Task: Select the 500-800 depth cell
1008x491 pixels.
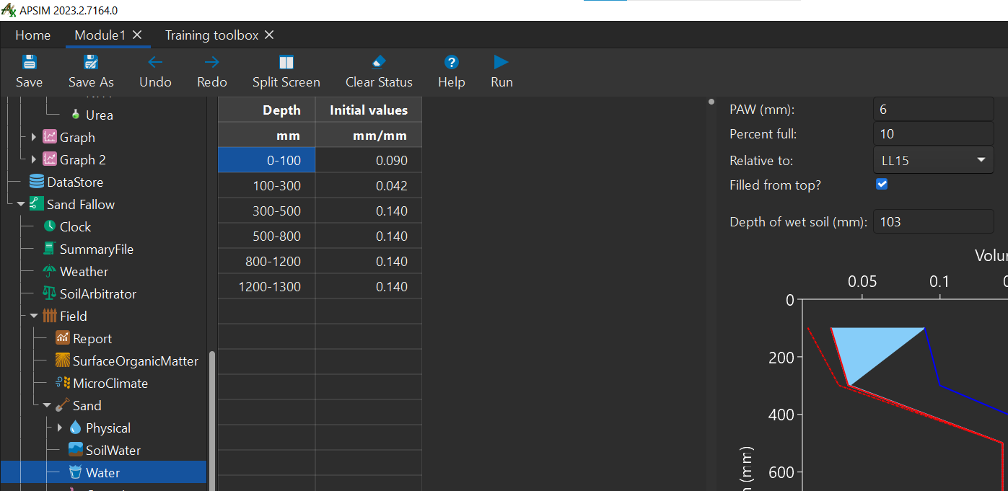Action: (266, 236)
